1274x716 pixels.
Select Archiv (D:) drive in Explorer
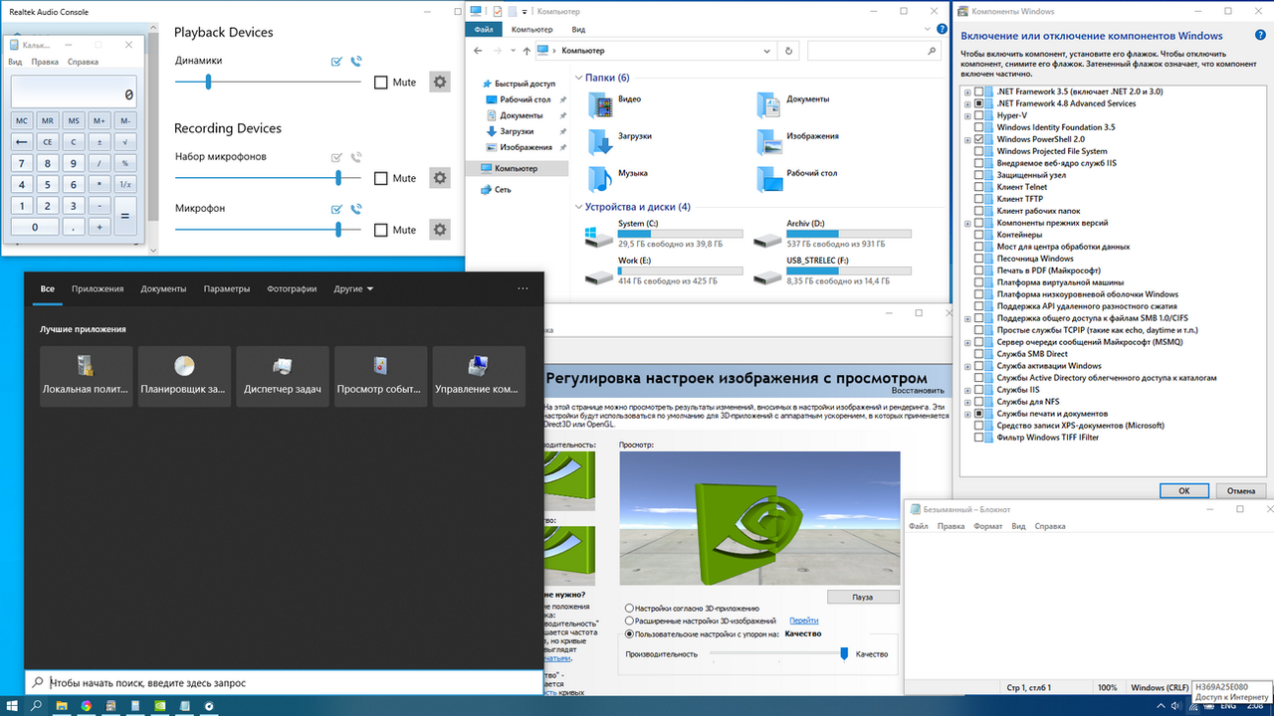tap(832, 236)
